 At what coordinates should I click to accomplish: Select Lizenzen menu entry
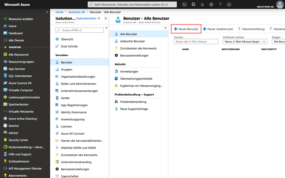tap(66, 126)
